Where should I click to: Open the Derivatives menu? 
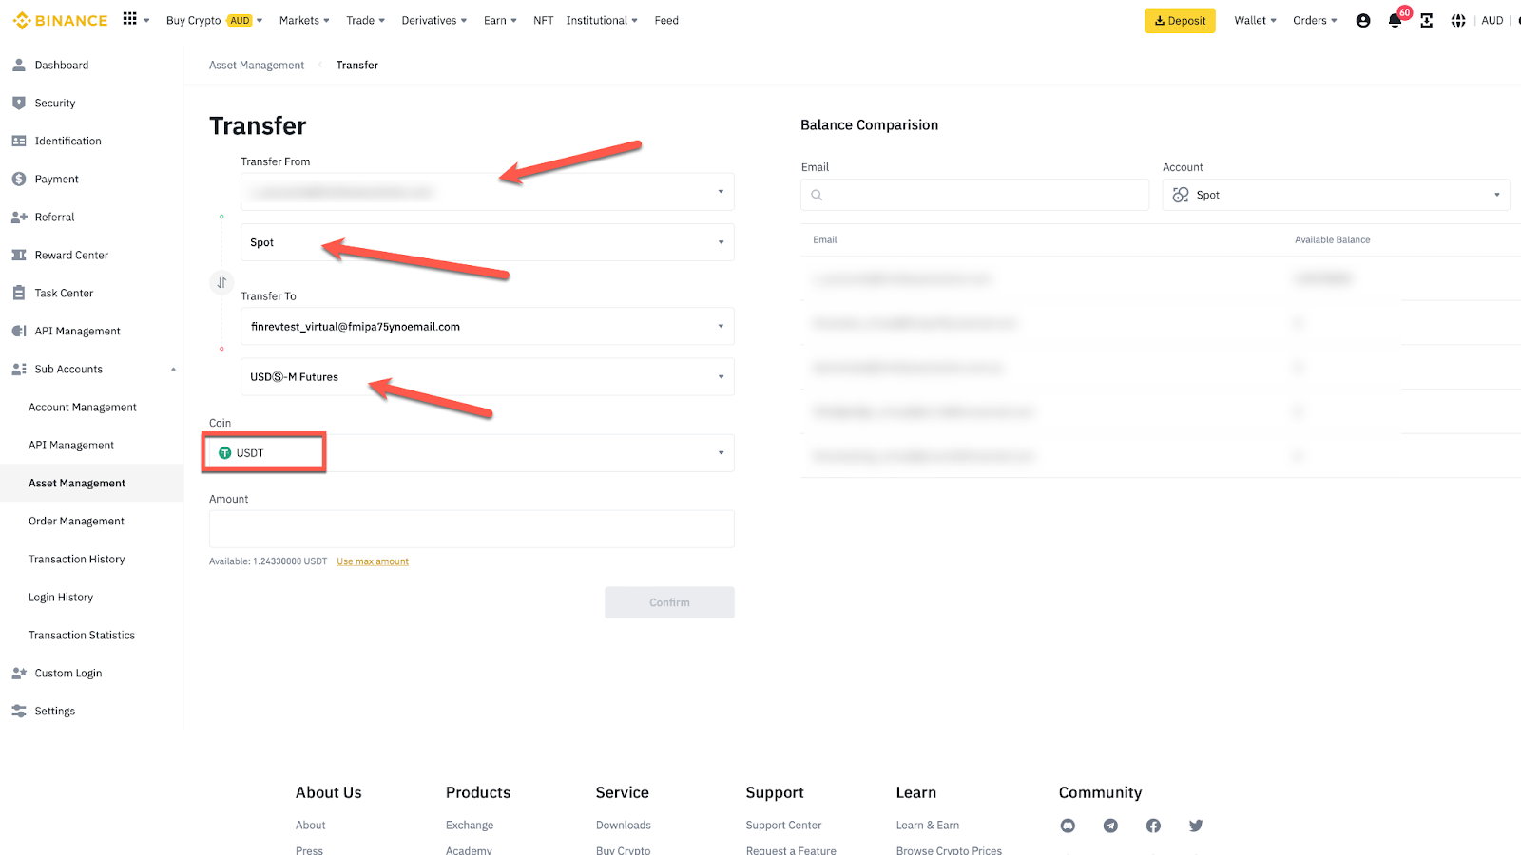(433, 20)
